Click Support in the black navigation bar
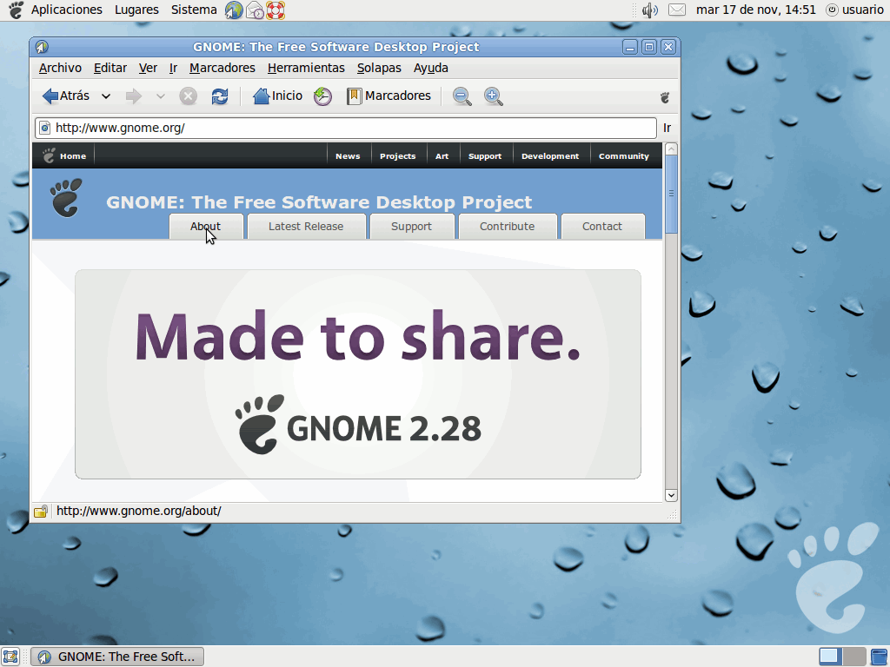 [x=485, y=156]
